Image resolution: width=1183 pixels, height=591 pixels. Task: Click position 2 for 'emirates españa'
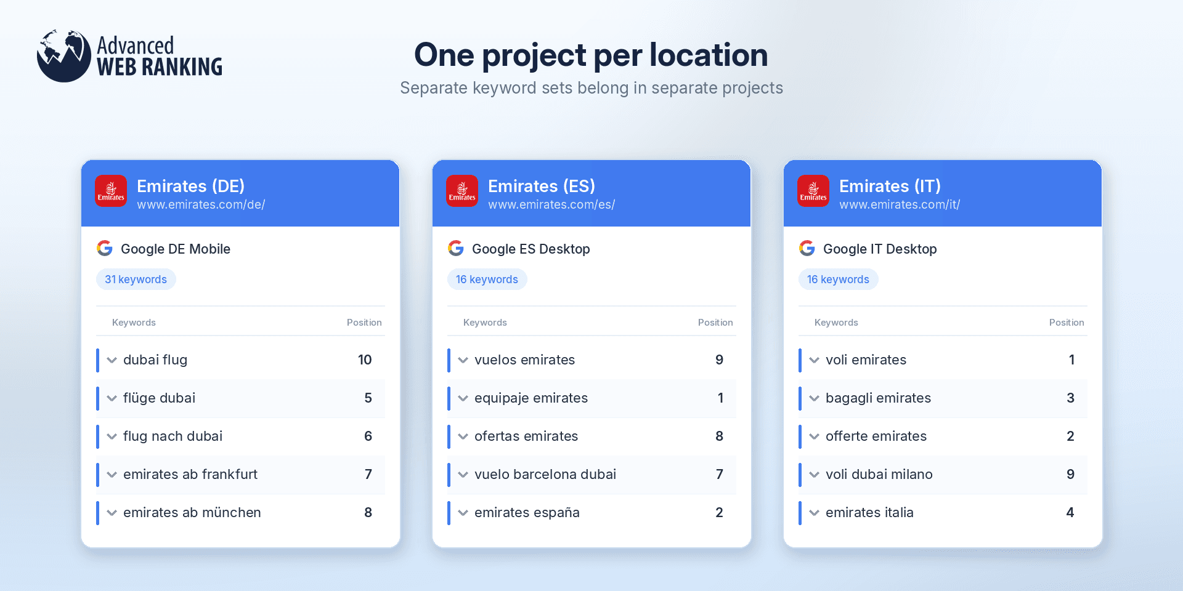[719, 513]
